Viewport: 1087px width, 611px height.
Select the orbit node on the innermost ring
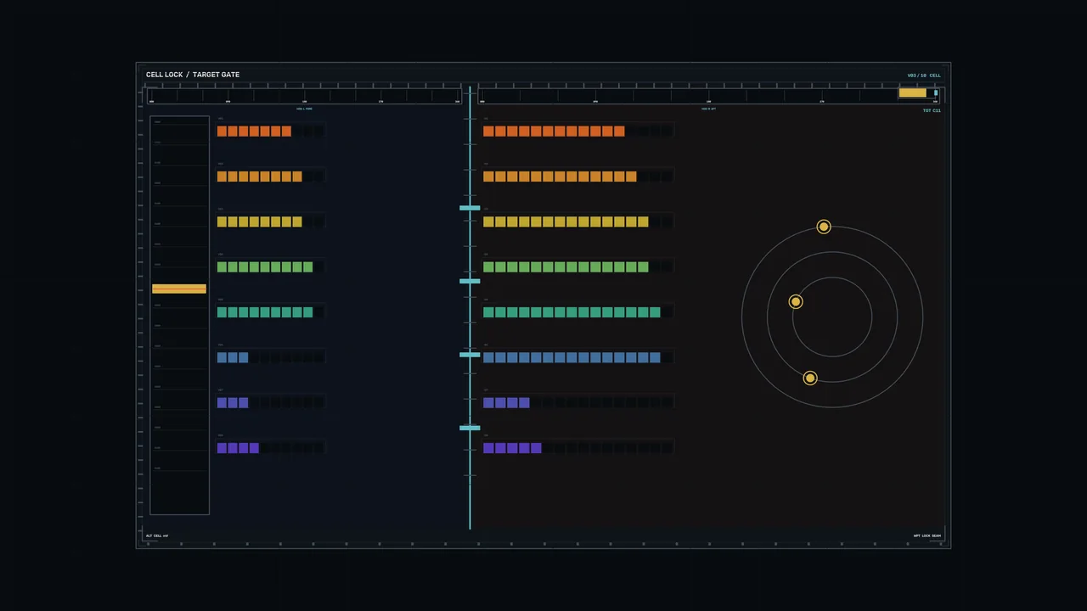(796, 301)
